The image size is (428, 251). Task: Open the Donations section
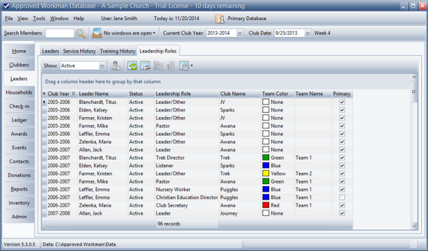coord(19,175)
